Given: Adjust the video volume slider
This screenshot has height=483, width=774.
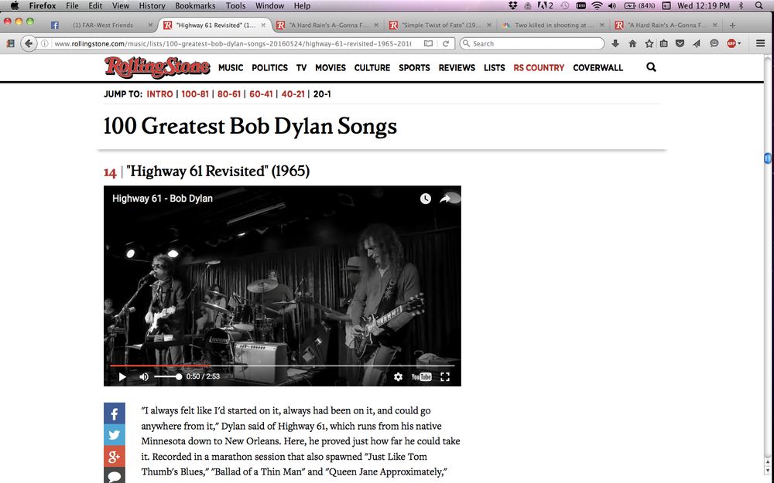Looking at the screenshot, I should pyautogui.click(x=168, y=376).
